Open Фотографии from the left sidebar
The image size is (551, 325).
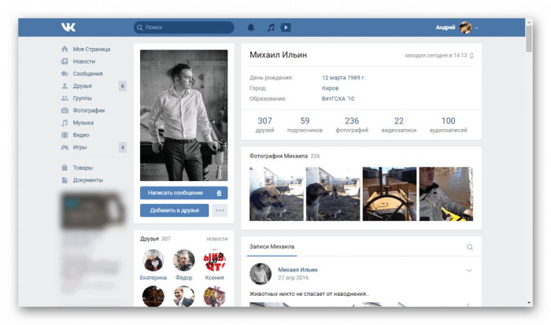[88, 111]
